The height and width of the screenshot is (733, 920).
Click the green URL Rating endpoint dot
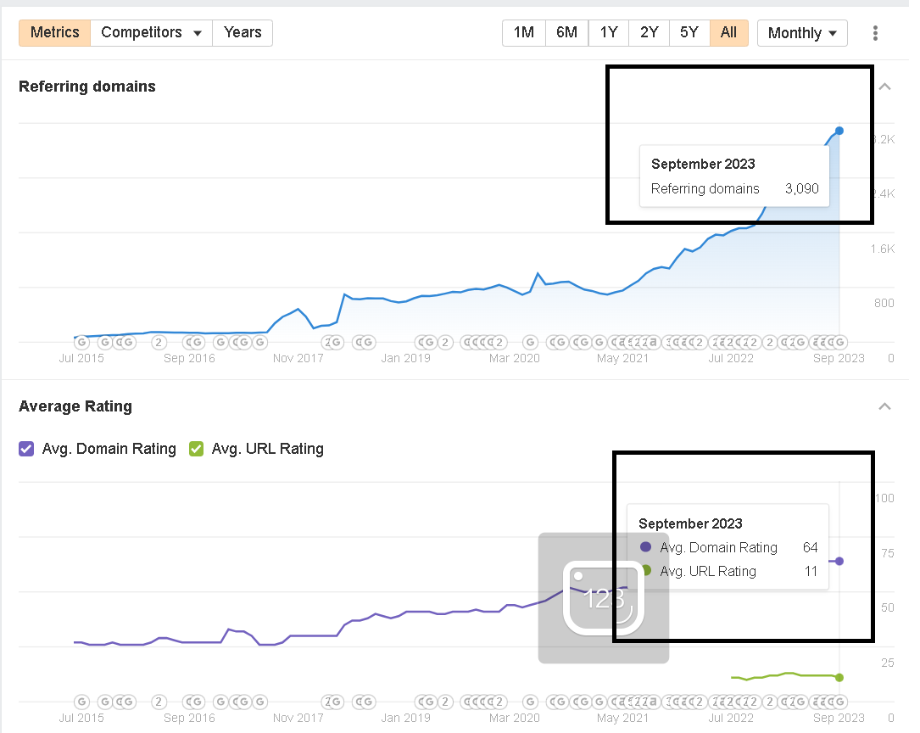[839, 677]
